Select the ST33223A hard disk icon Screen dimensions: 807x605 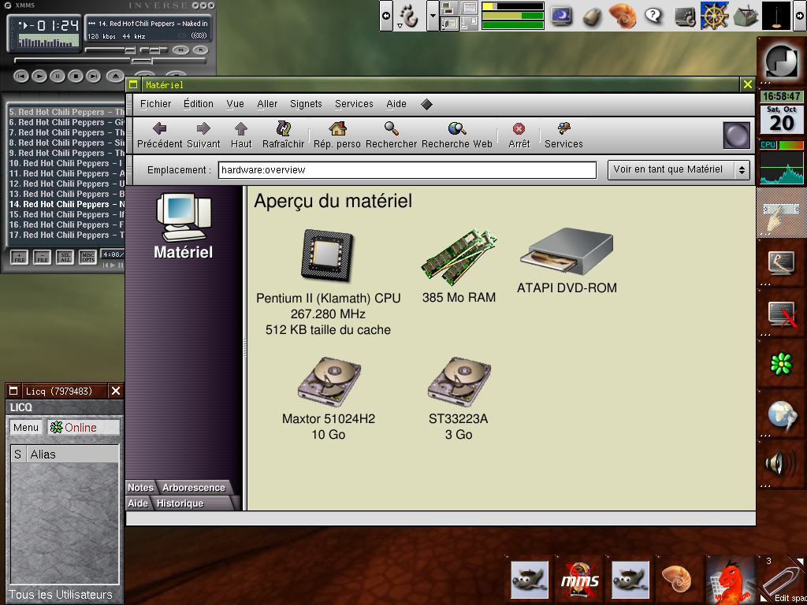(x=459, y=382)
